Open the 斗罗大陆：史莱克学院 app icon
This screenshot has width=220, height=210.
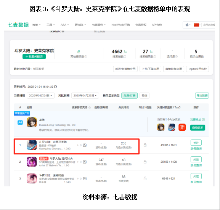tap(32, 145)
